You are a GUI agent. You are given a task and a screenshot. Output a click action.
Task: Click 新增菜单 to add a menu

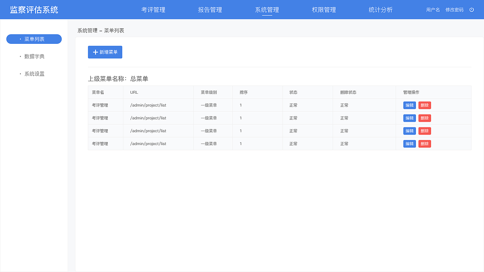point(105,52)
